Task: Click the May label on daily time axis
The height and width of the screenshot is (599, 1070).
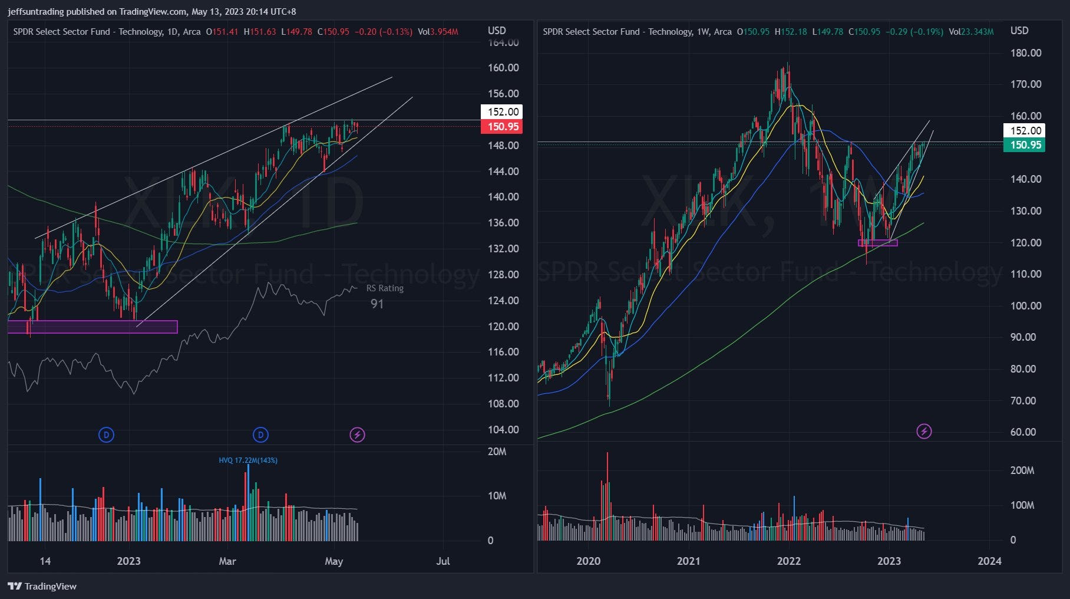Action: click(x=334, y=561)
